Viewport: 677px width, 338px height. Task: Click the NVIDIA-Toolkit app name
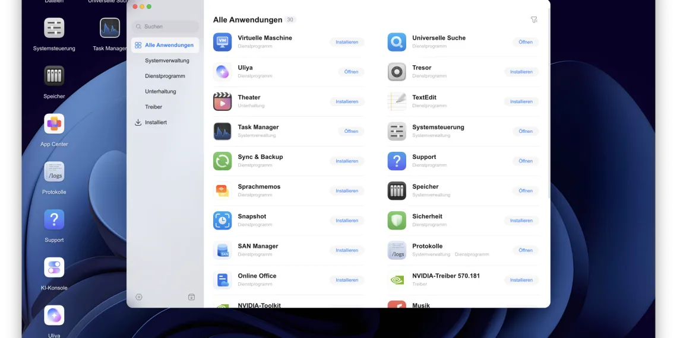[x=259, y=305]
